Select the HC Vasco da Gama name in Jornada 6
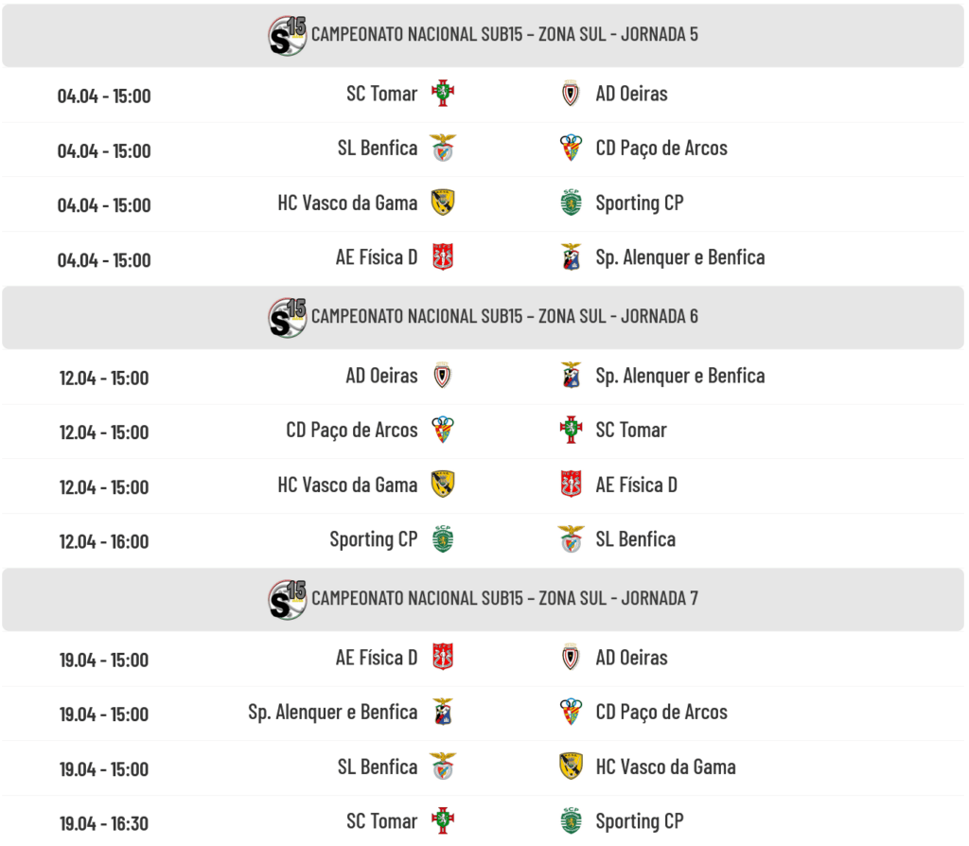 coord(347,485)
